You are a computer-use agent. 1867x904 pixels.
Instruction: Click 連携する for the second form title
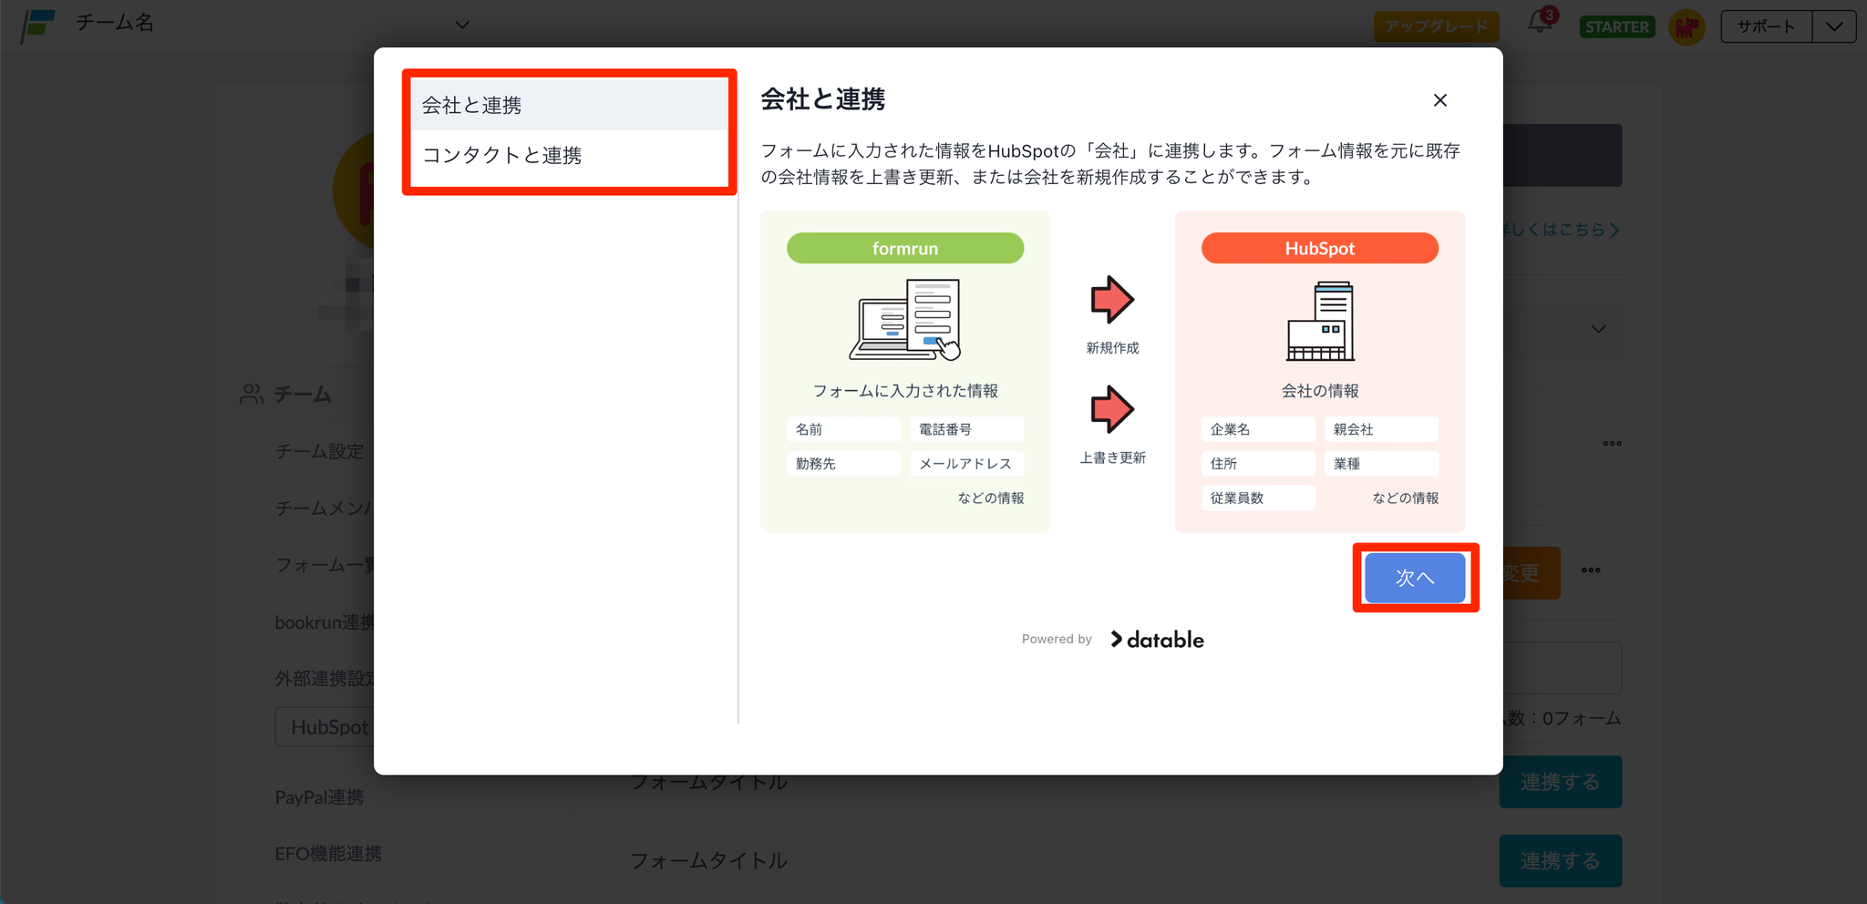point(1560,861)
